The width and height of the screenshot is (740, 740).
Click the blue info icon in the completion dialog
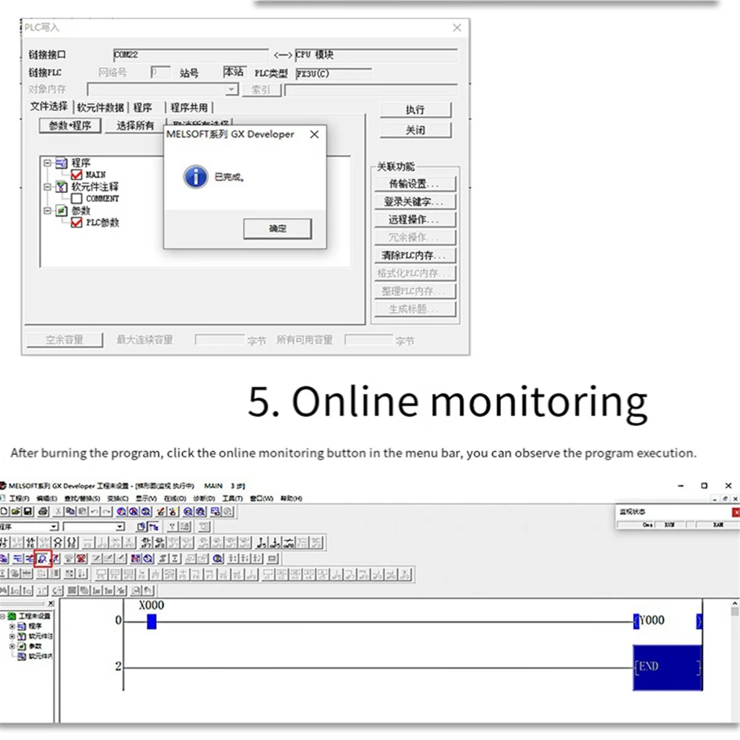click(x=195, y=177)
